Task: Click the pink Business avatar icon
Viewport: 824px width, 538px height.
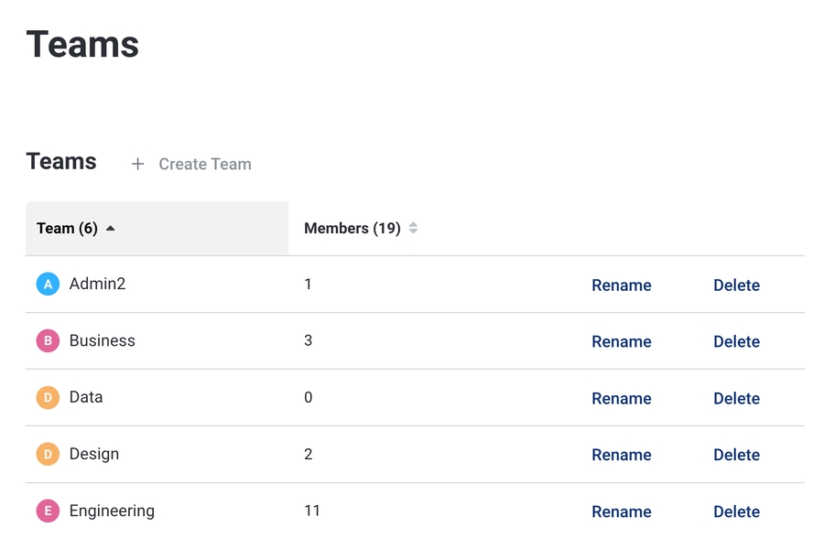Action: click(48, 341)
